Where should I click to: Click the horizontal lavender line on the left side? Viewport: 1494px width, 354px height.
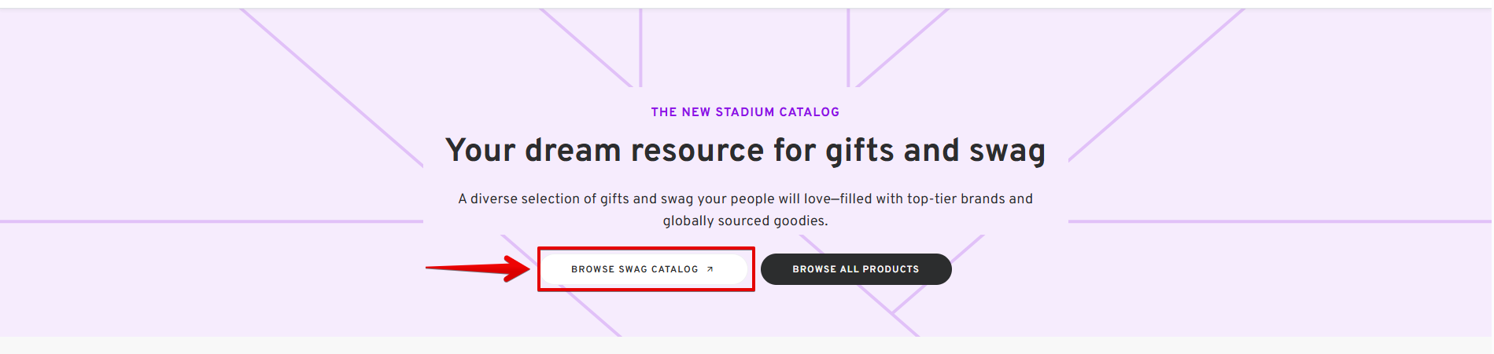pos(211,221)
